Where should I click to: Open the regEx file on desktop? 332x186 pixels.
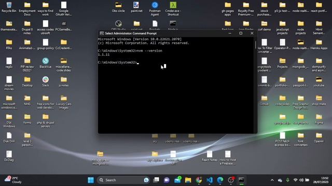coord(9,63)
